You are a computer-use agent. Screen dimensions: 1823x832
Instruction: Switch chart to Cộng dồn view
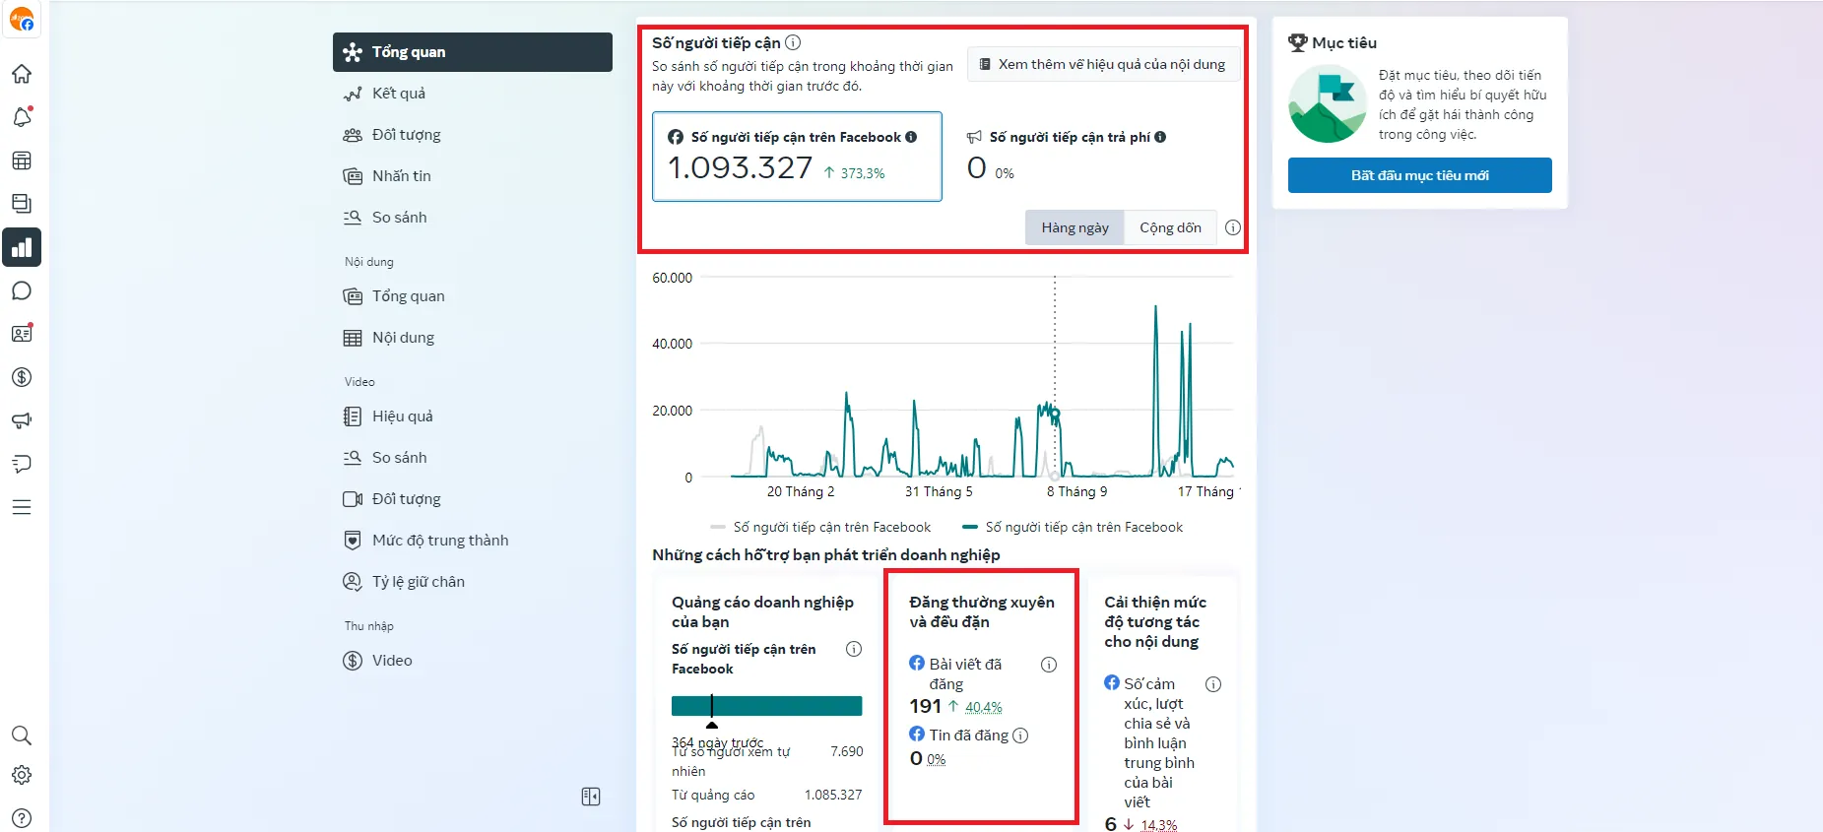pyautogui.click(x=1170, y=227)
